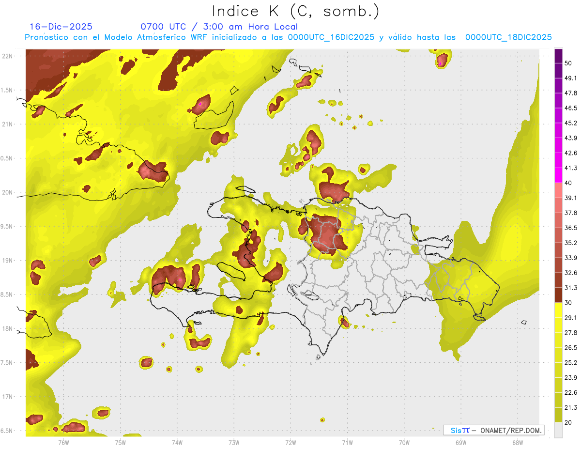581x449 pixels.
Task: Click the 72W longitude label
Action: coord(290,442)
